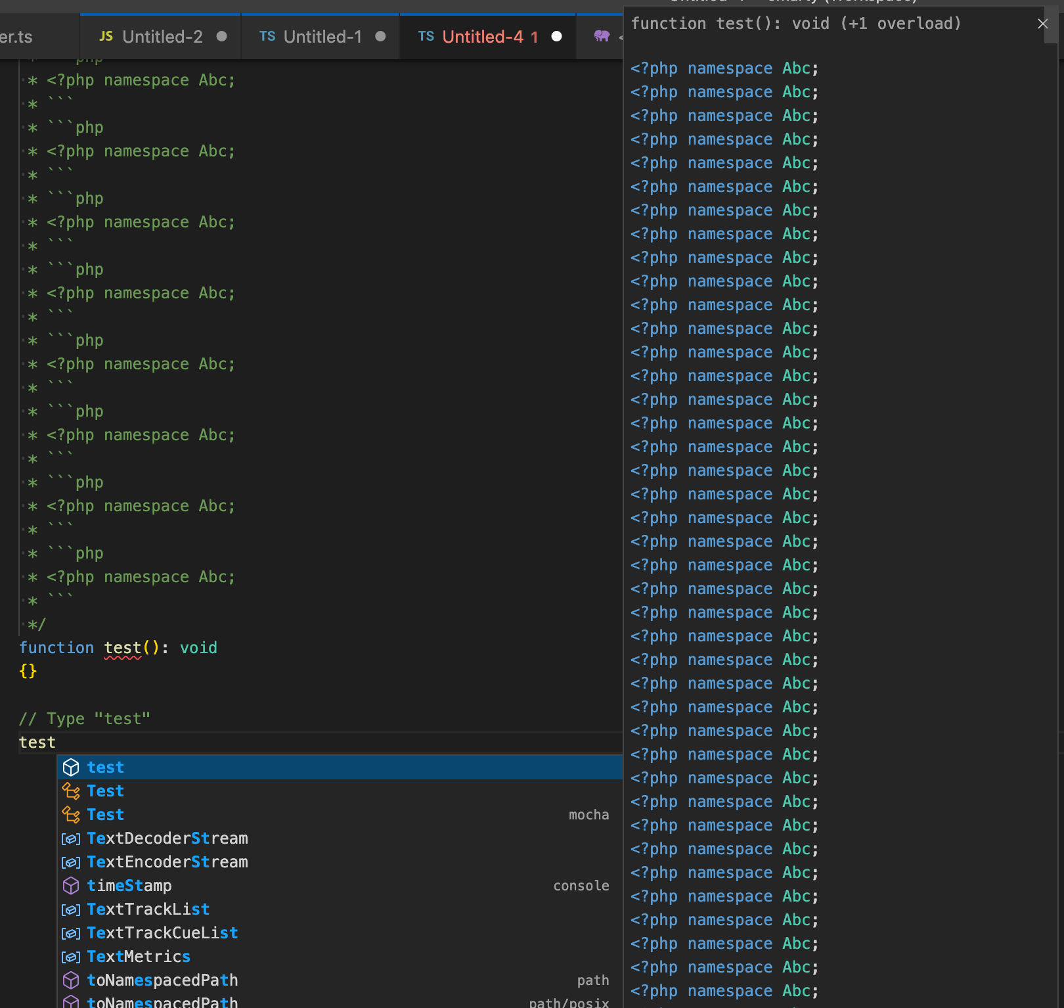The image size is (1064, 1008).
Task: Click the interface icon beside TextTrackCueList
Action: (x=71, y=933)
